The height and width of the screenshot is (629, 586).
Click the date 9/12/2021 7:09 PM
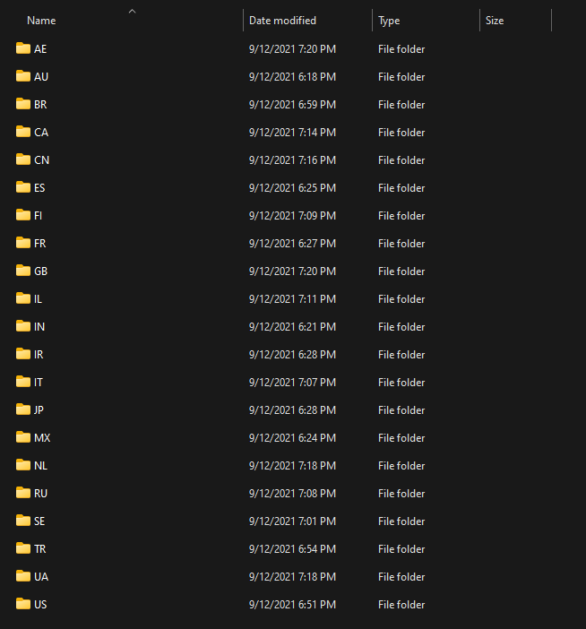tap(292, 215)
